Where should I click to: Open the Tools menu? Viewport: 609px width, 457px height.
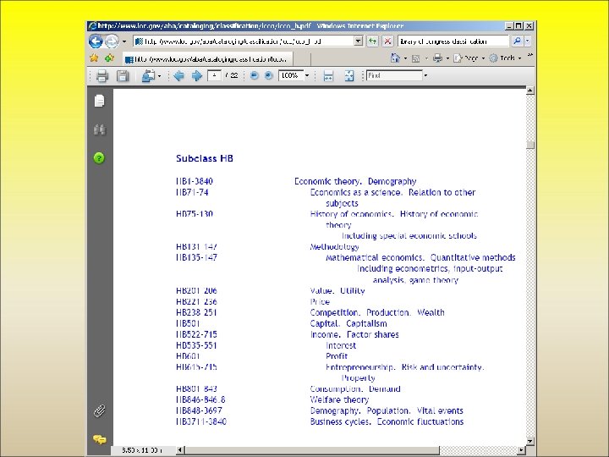(x=505, y=58)
